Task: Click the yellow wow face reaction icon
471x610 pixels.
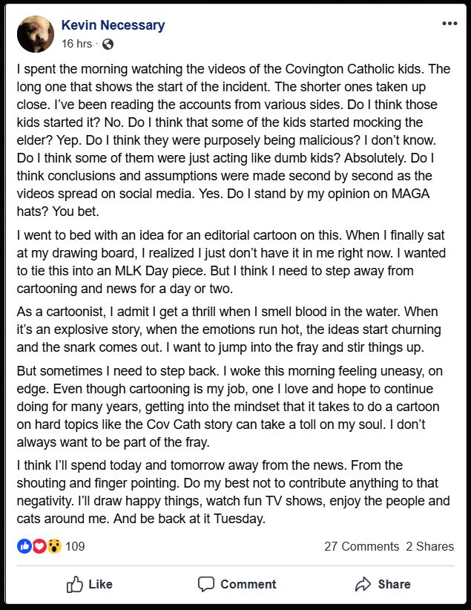Action: tap(53, 547)
